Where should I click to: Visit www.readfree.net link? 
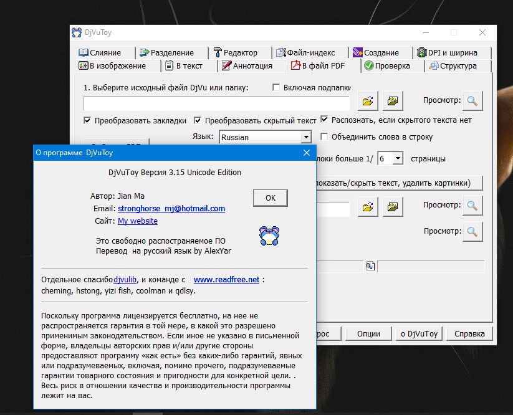point(226,280)
